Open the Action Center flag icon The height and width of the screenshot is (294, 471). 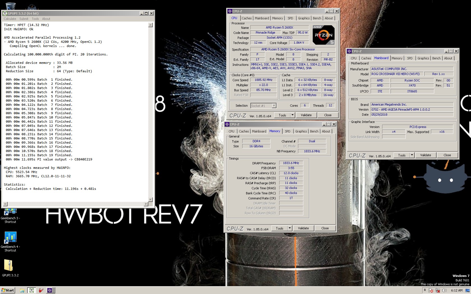click(x=431, y=290)
